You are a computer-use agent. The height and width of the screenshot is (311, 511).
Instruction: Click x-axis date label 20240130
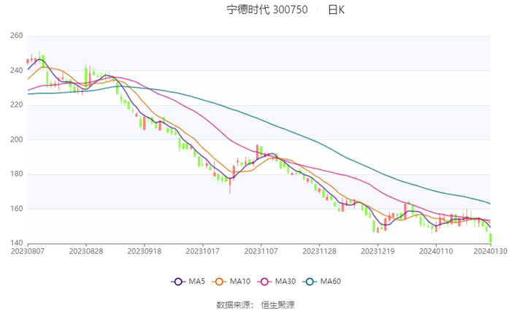click(491, 252)
